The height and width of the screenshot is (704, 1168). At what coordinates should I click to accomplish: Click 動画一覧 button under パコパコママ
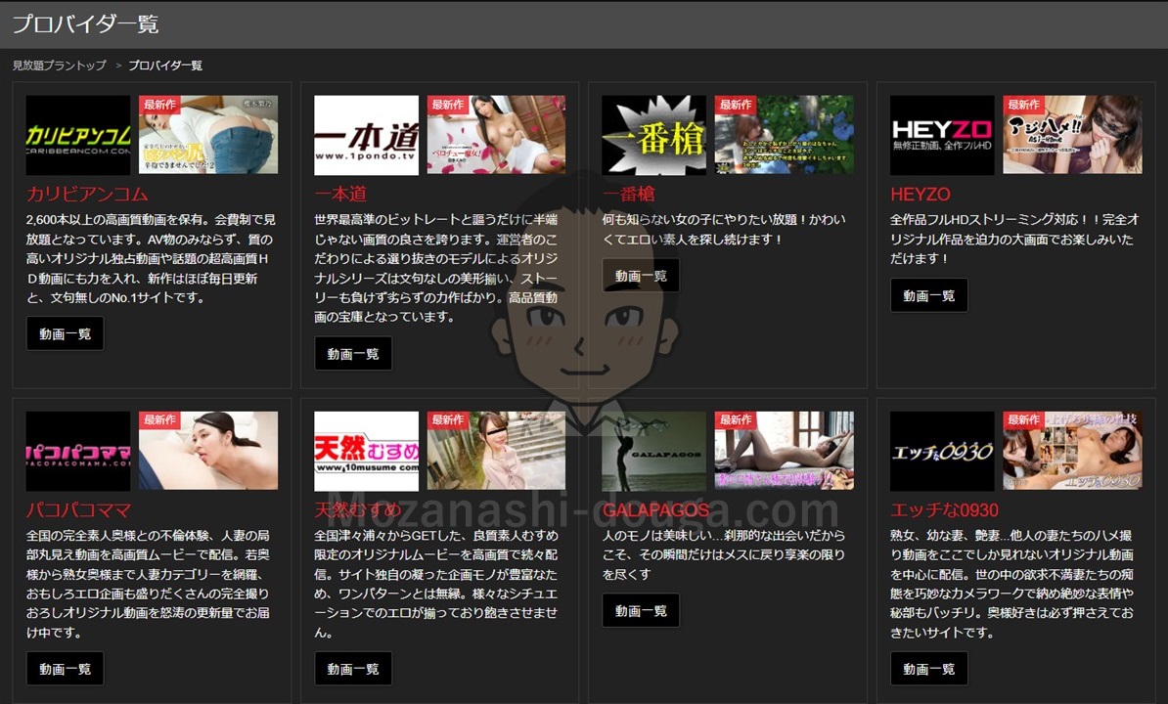65,669
